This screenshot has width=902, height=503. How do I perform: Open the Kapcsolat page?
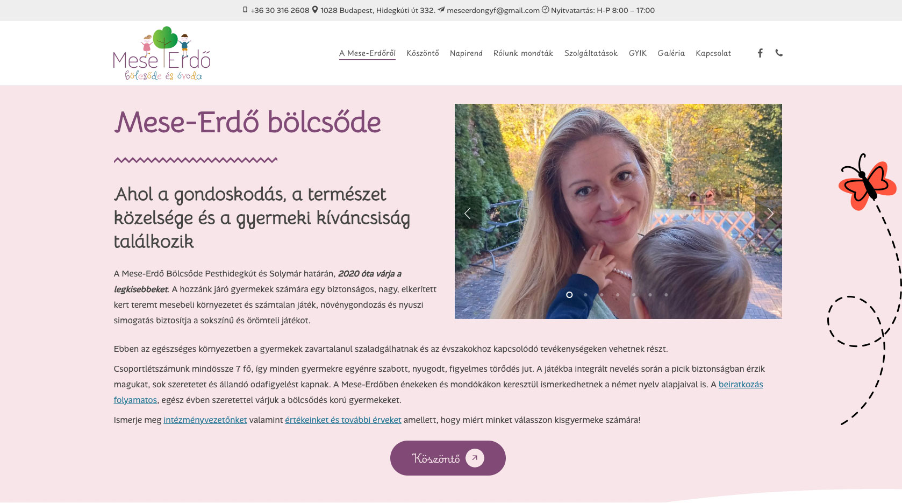point(713,53)
